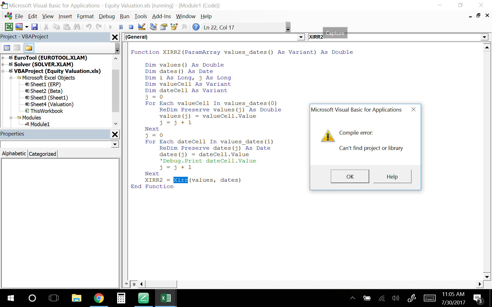
Task: Toggle Design Mode icon
Action: tap(141, 27)
